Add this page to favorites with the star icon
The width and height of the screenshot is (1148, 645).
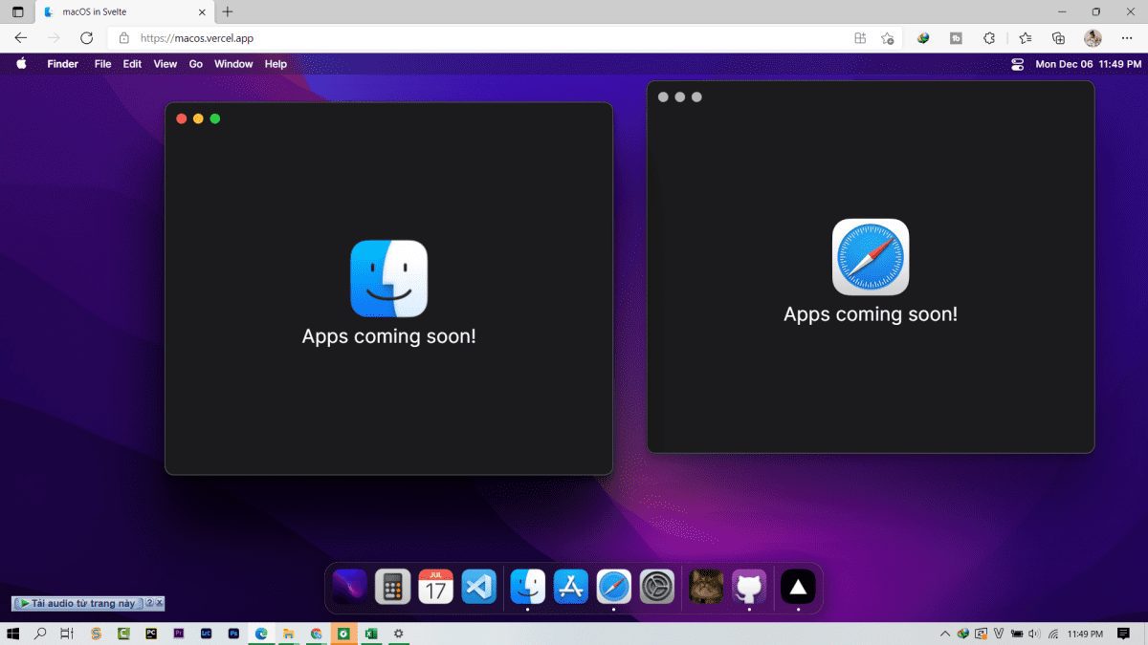[x=887, y=38]
